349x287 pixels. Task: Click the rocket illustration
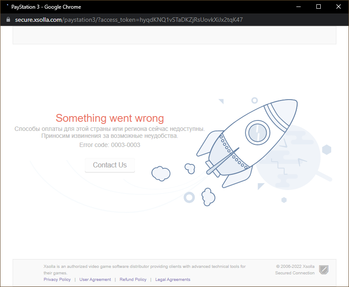tap(247, 143)
